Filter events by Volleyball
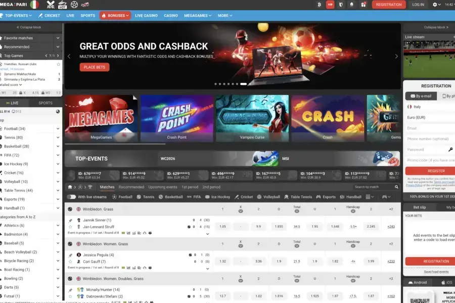Screen dimensions: 455x303 (x=269, y=197)
